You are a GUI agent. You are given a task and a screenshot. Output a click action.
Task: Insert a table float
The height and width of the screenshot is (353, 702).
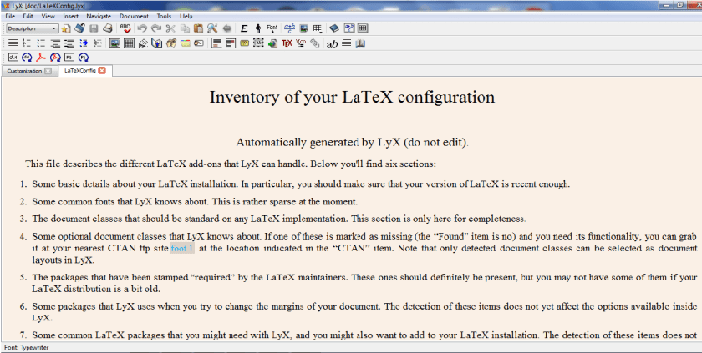click(x=129, y=43)
